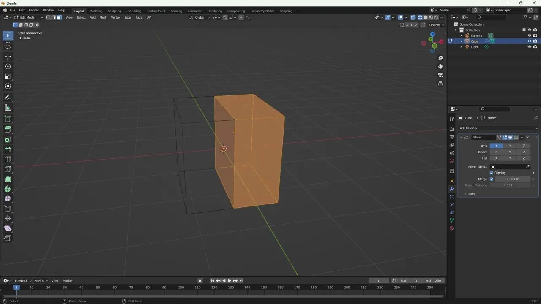Enable Y in the Axis row
Viewport: 541px width, 304px height.
point(510,146)
